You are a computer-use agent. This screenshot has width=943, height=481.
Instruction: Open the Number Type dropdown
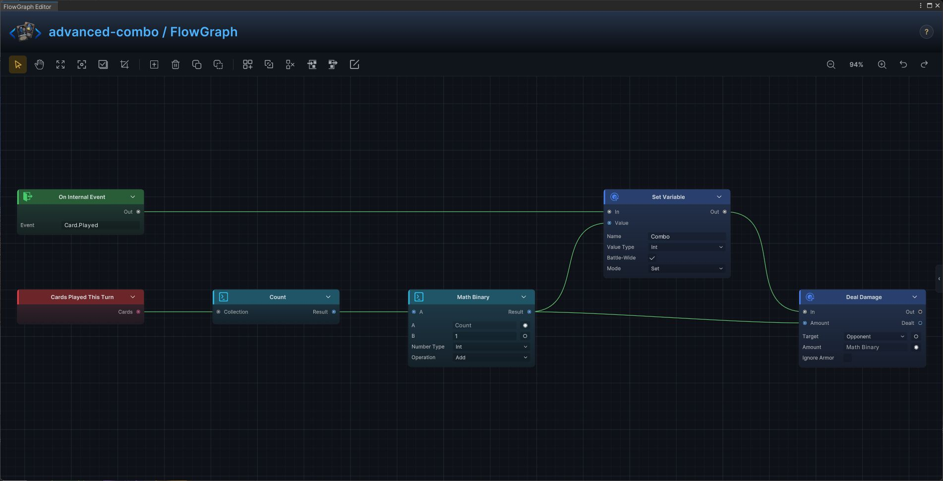pyautogui.click(x=491, y=347)
